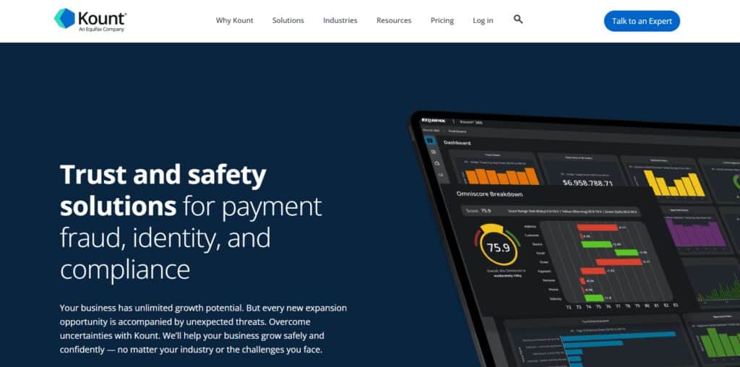Open the Resources menu
Viewport: 740px width, 367px height.
click(x=394, y=20)
